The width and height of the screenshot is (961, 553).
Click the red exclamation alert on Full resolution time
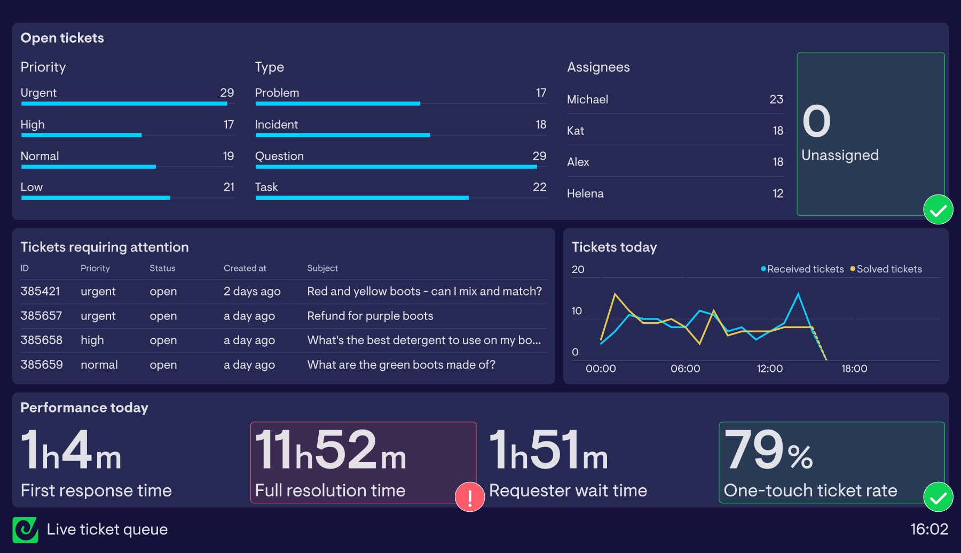469,497
